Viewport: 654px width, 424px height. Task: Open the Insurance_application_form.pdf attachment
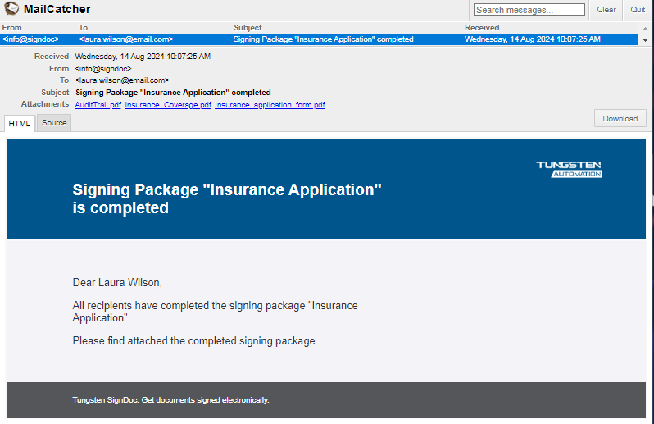click(270, 105)
